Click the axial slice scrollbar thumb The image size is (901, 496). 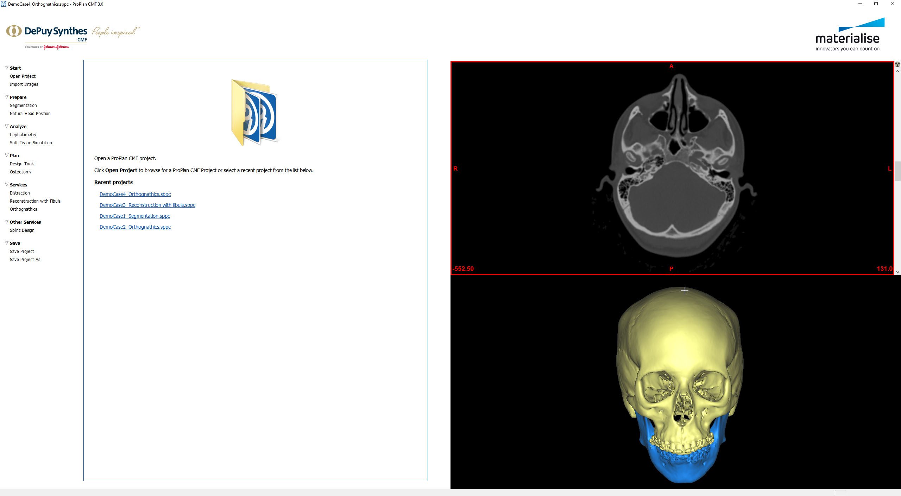[897, 171]
